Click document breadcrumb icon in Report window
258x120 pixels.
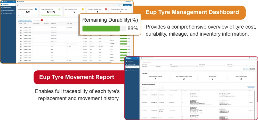tap(141, 58)
